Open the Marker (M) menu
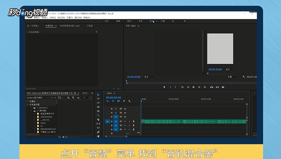The height and width of the screenshot is (159, 281). coord(61,18)
